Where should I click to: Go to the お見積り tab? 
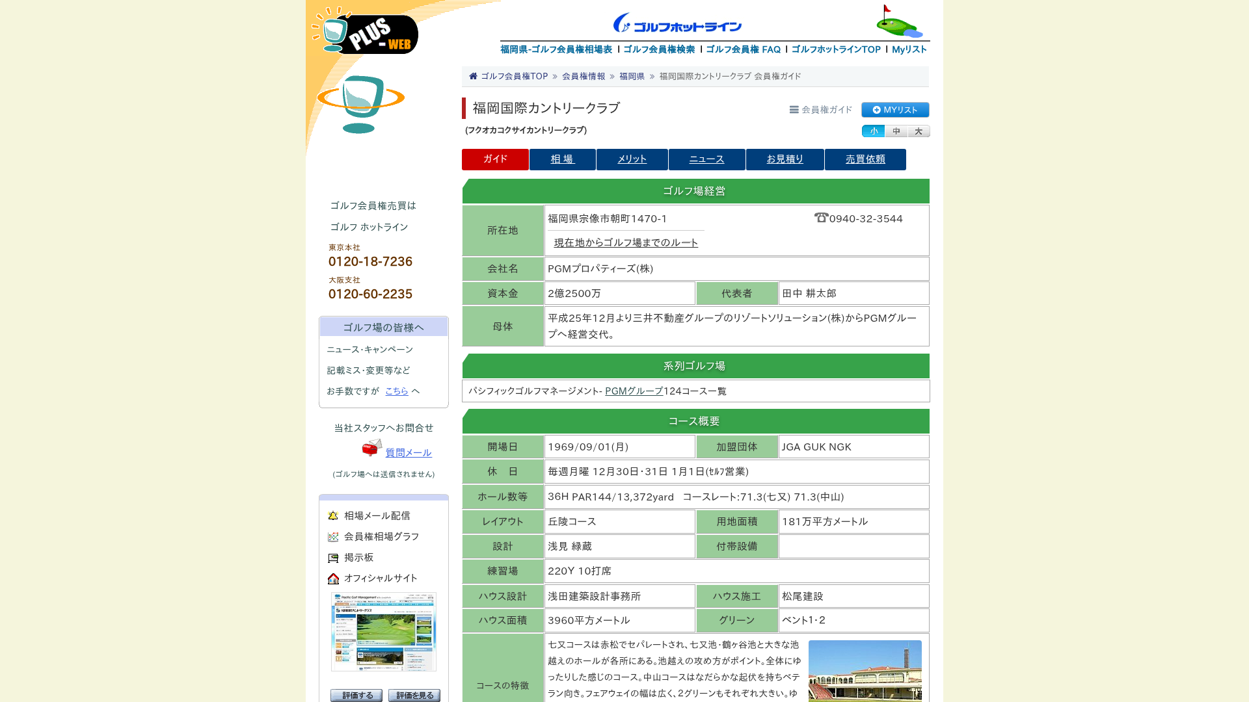tap(785, 159)
